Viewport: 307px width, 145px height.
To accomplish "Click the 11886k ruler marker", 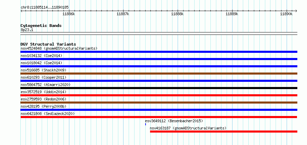I will coord(69,14).
